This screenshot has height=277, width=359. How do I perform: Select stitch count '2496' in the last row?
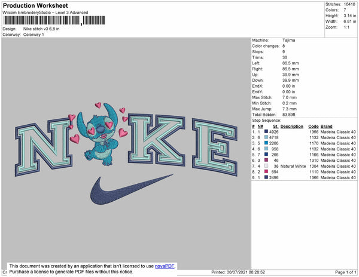(274, 177)
